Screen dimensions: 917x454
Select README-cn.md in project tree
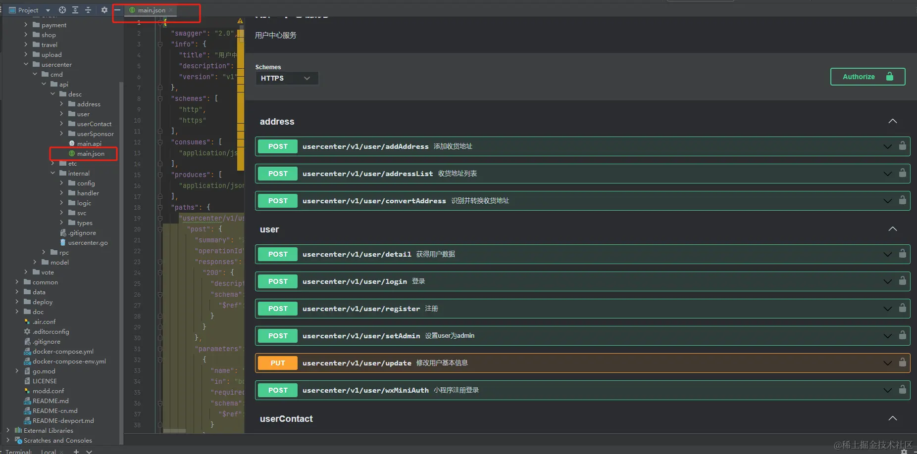coord(55,410)
